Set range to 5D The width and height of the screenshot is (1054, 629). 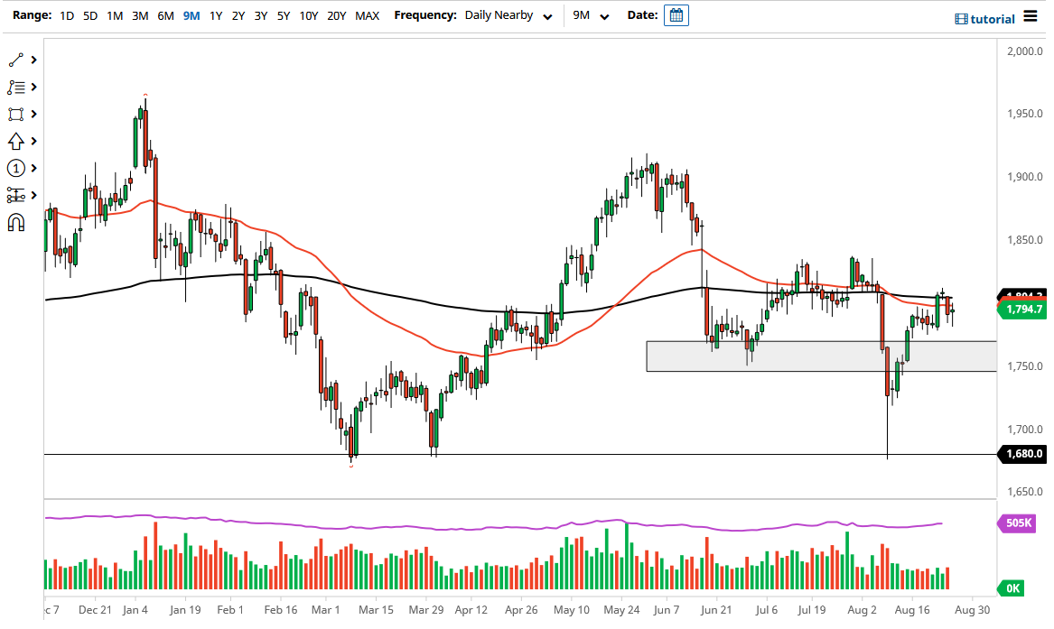tap(90, 15)
